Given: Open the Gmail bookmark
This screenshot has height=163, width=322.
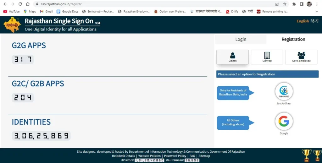Looking at the screenshot, I should [x=47, y=12].
